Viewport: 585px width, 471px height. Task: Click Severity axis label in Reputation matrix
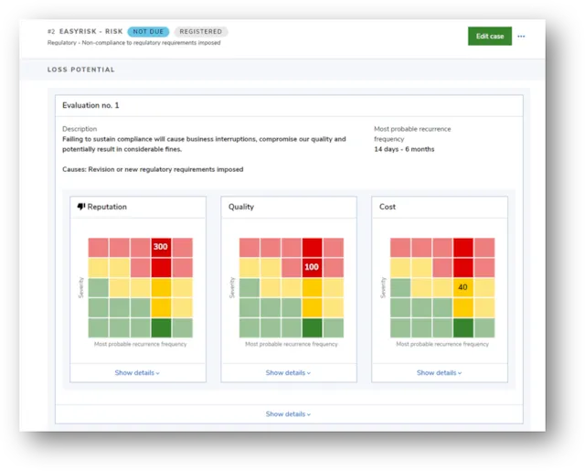80,287
